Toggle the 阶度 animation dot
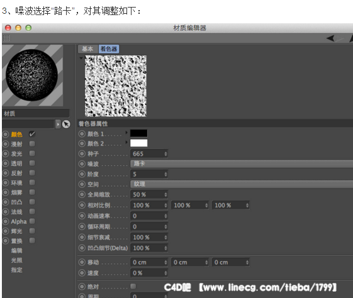 [x=82, y=174]
